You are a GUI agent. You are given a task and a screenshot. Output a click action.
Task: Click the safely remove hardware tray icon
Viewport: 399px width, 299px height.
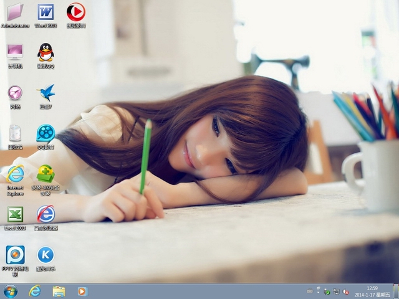327,292
